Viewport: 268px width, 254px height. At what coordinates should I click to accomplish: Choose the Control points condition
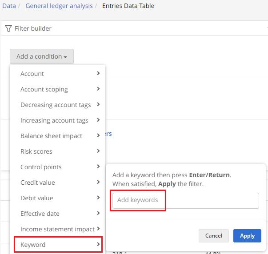(x=58, y=167)
